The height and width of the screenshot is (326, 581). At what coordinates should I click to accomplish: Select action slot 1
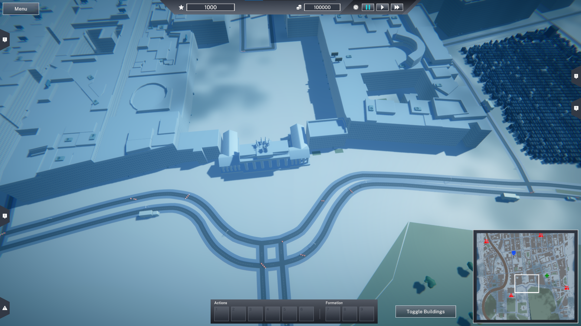click(x=221, y=314)
